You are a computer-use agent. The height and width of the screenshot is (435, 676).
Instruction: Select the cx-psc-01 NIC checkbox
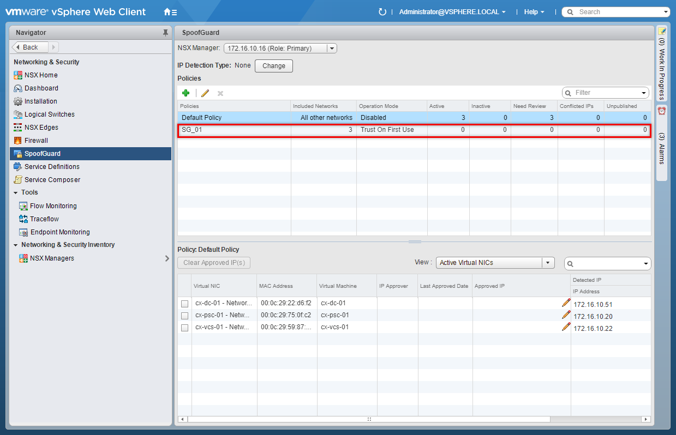[x=185, y=316]
